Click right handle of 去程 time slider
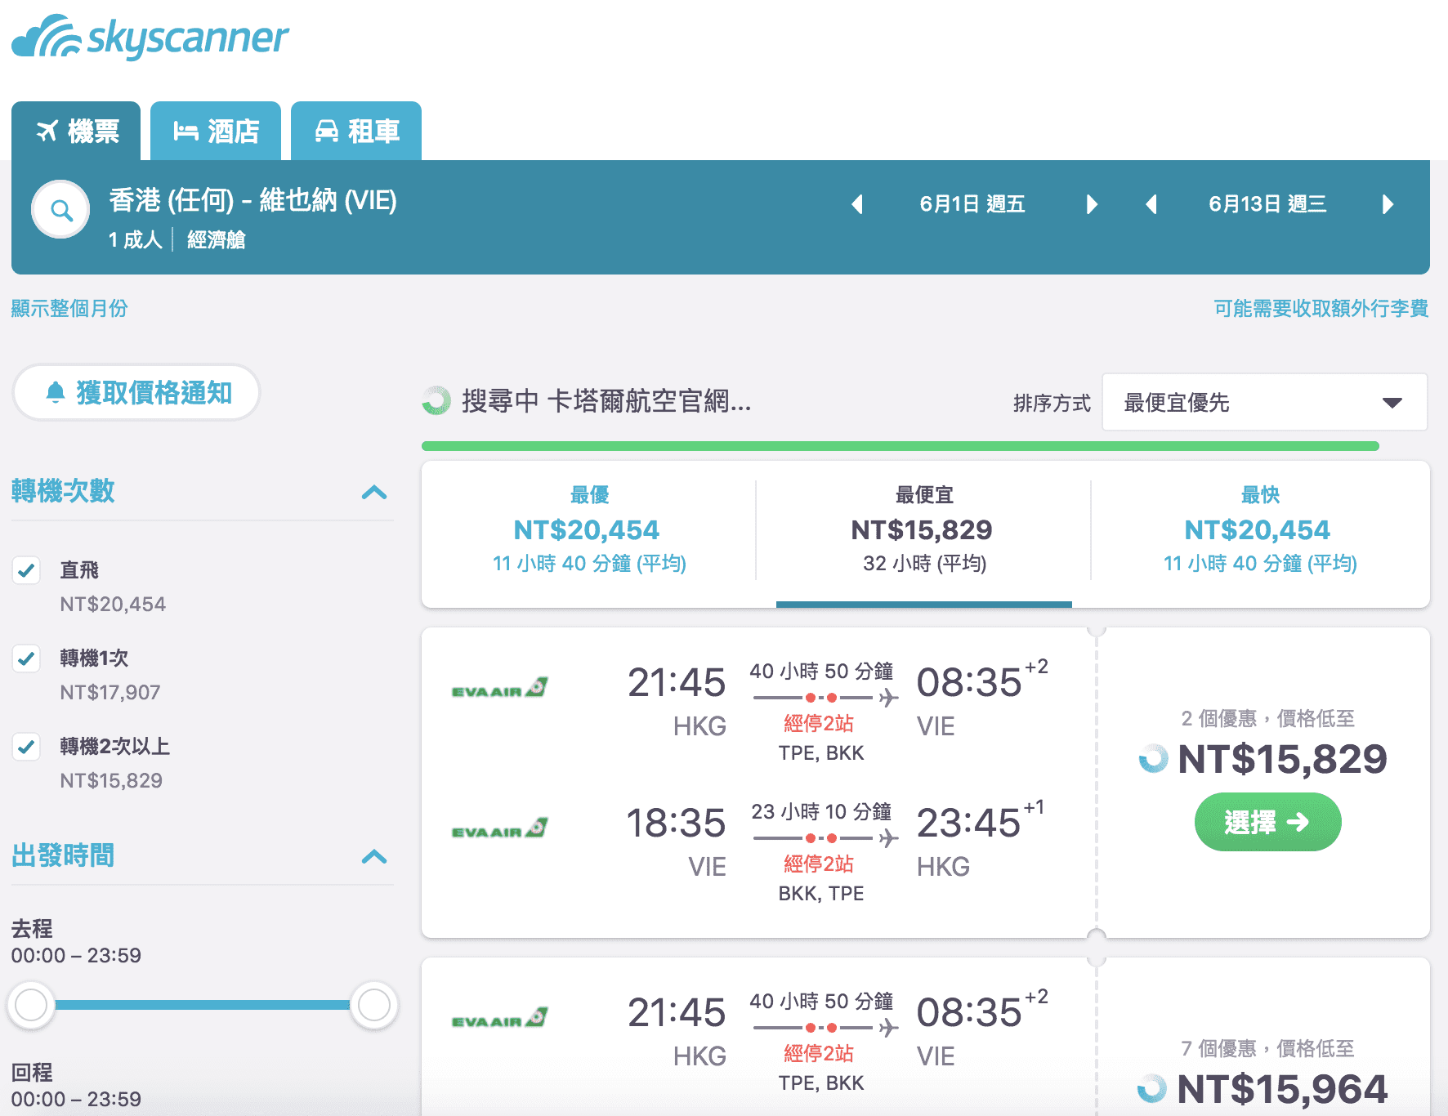 (x=374, y=1005)
